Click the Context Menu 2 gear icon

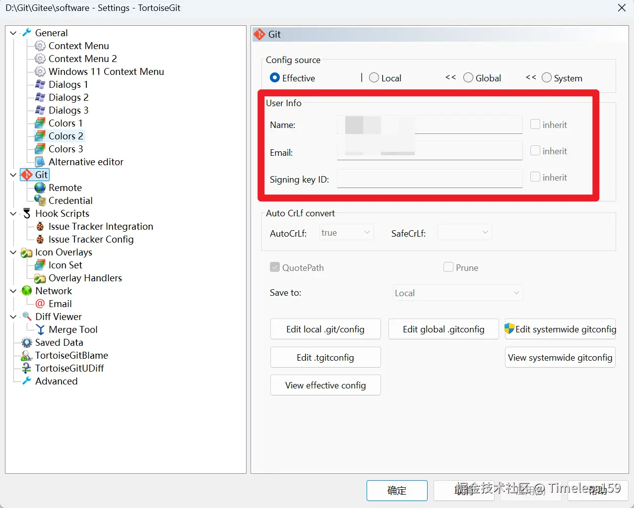[x=40, y=59]
